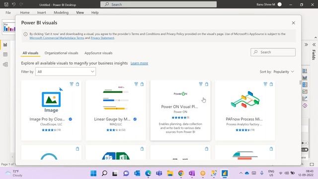This screenshot has width=318, height=179.
Task: Open the Home ribbon tab
Action: 25,12
